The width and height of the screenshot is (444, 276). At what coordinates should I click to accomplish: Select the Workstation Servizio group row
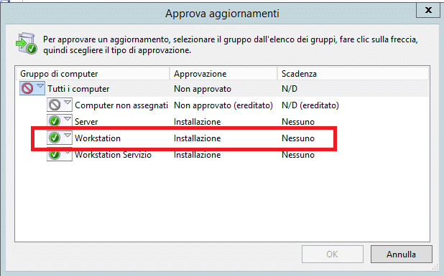click(222, 155)
